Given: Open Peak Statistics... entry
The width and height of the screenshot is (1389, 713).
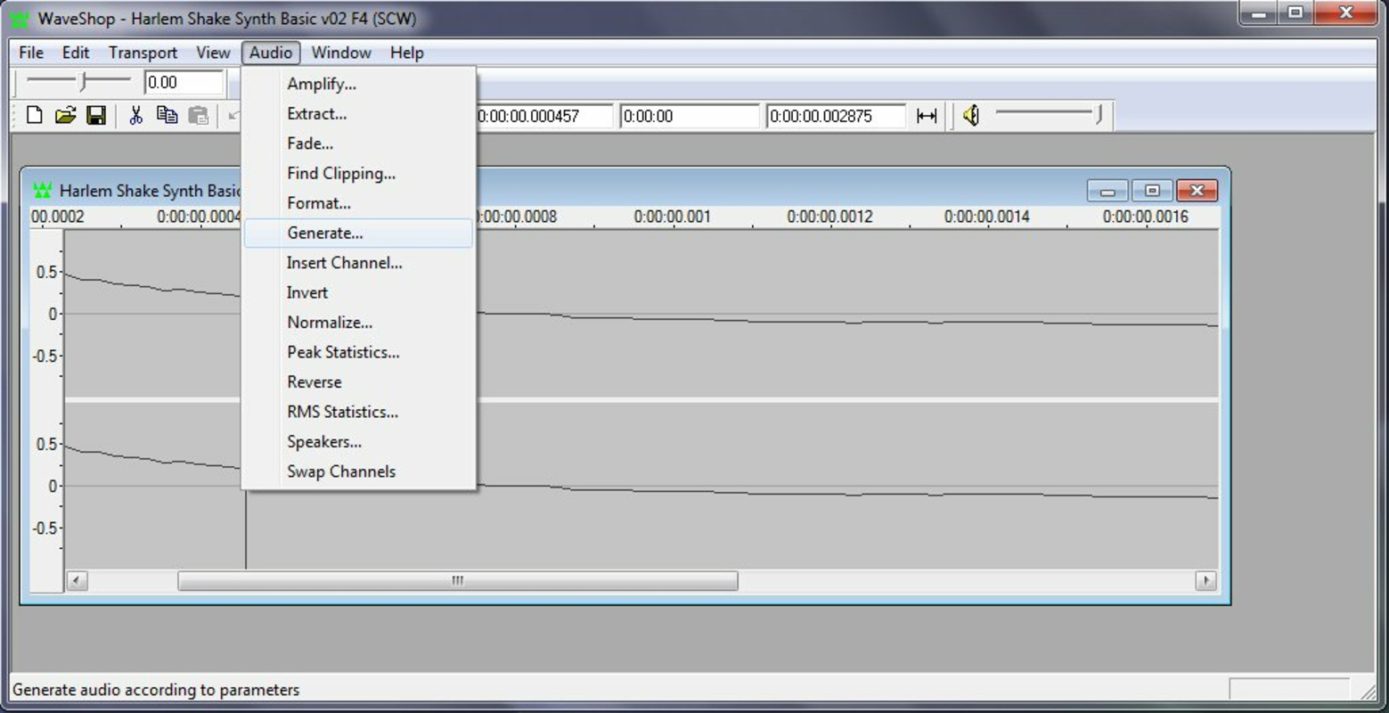Looking at the screenshot, I should tap(358, 352).
